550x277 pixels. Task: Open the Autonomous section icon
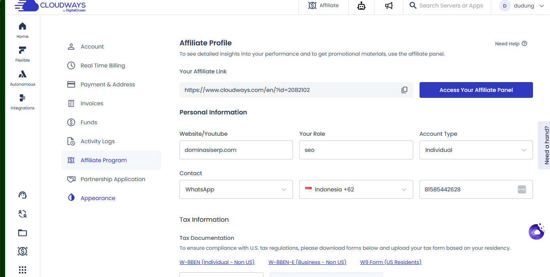tap(23, 74)
